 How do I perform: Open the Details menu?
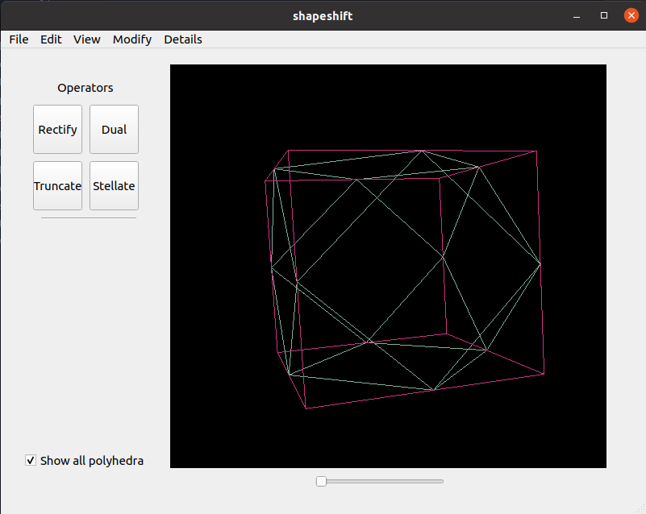[183, 39]
